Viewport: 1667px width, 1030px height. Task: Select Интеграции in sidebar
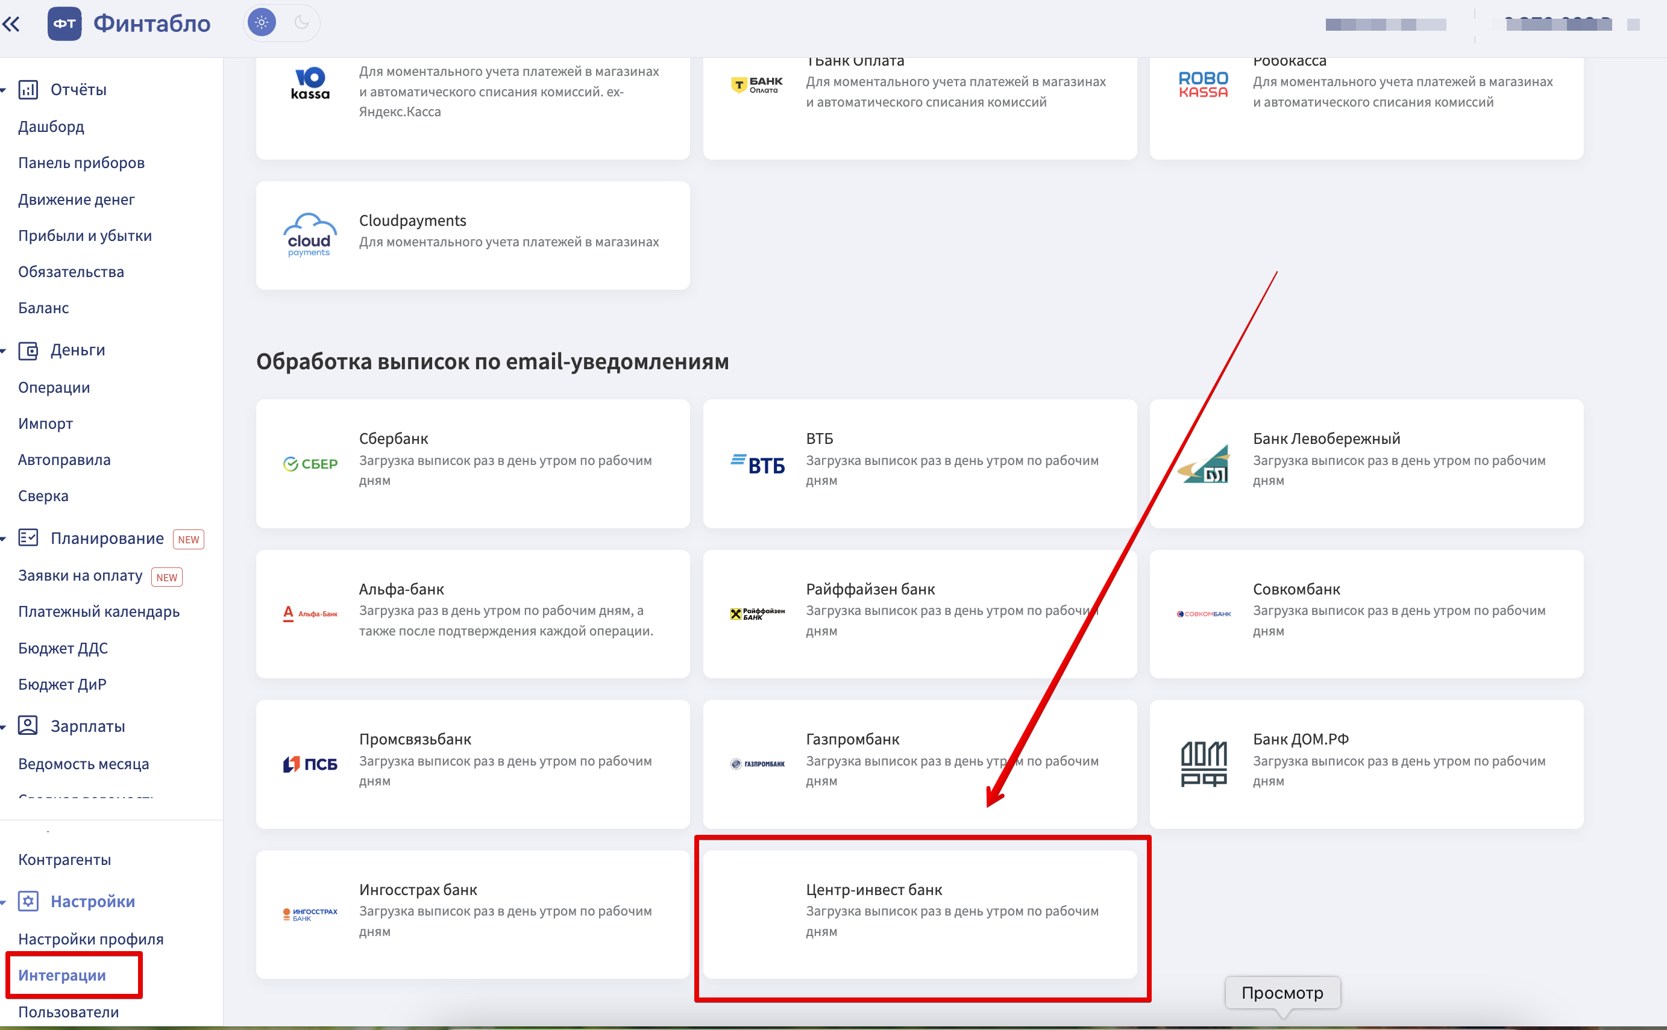tap(62, 976)
